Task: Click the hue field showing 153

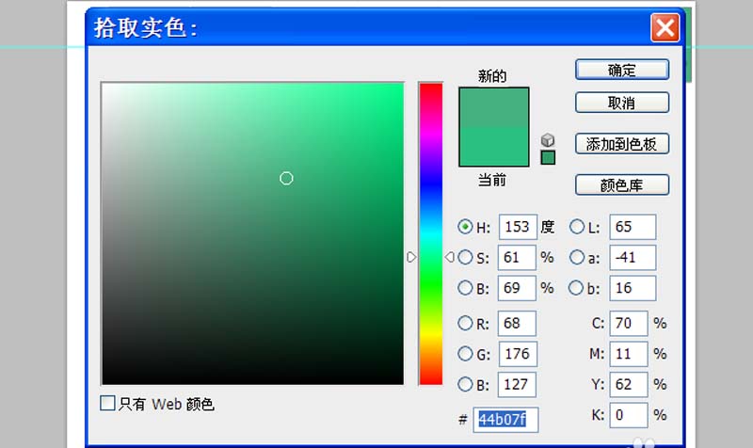Action: pos(518,227)
